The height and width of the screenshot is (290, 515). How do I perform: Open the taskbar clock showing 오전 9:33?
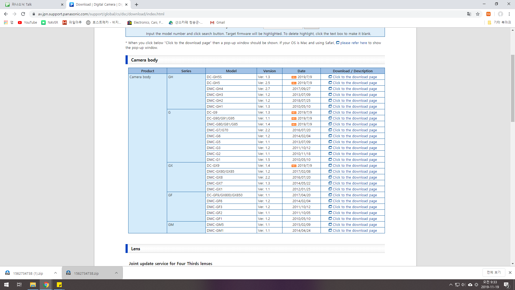pos(490,285)
